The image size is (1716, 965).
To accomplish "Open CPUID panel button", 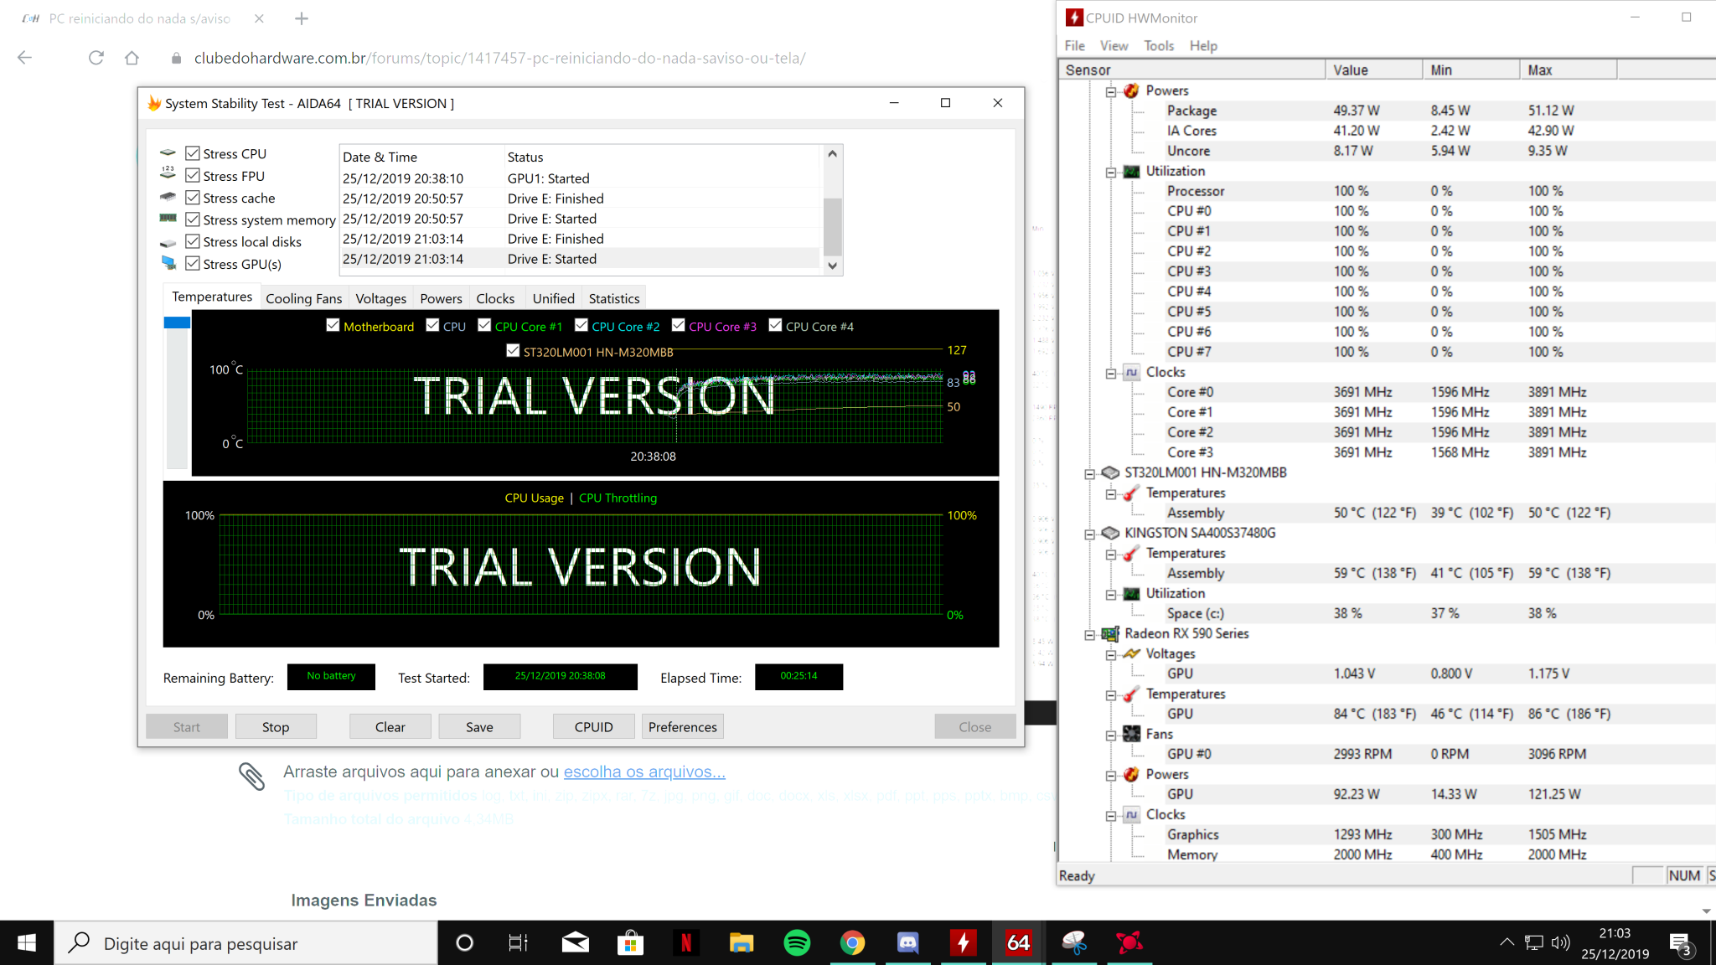I will 593,726.
